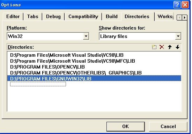Close the Options dialog
The width and height of the screenshot is (192, 134).
pyautogui.click(x=185, y=5)
